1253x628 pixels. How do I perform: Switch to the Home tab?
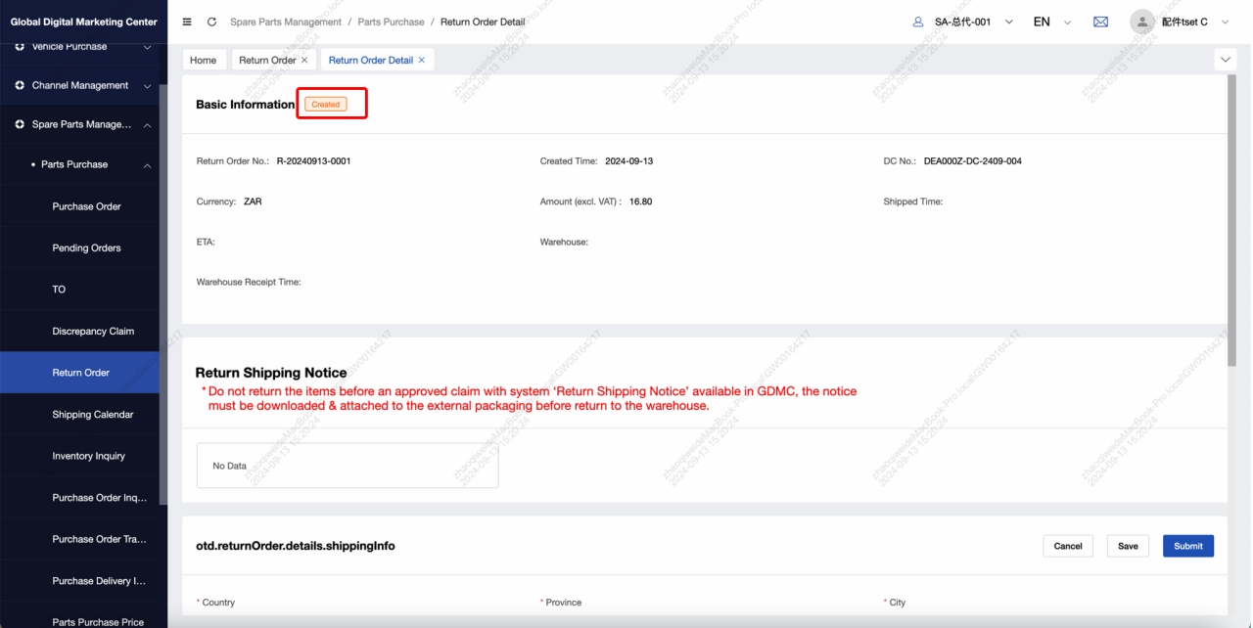pyautogui.click(x=204, y=60)
